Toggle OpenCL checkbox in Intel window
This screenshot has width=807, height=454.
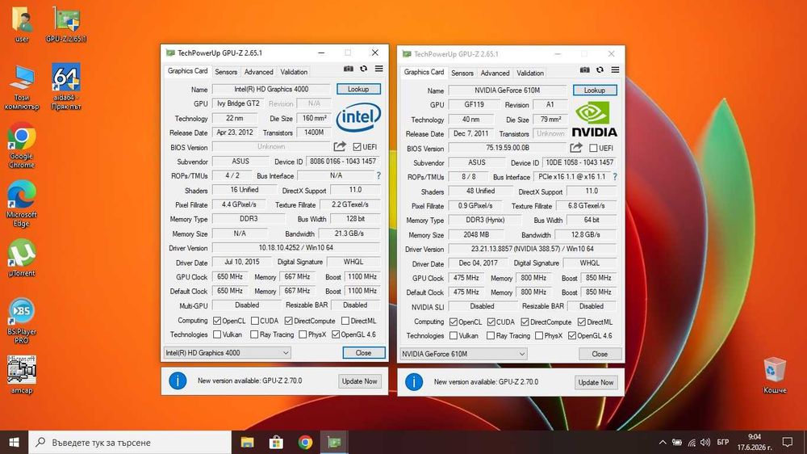(x=217, y=321)
